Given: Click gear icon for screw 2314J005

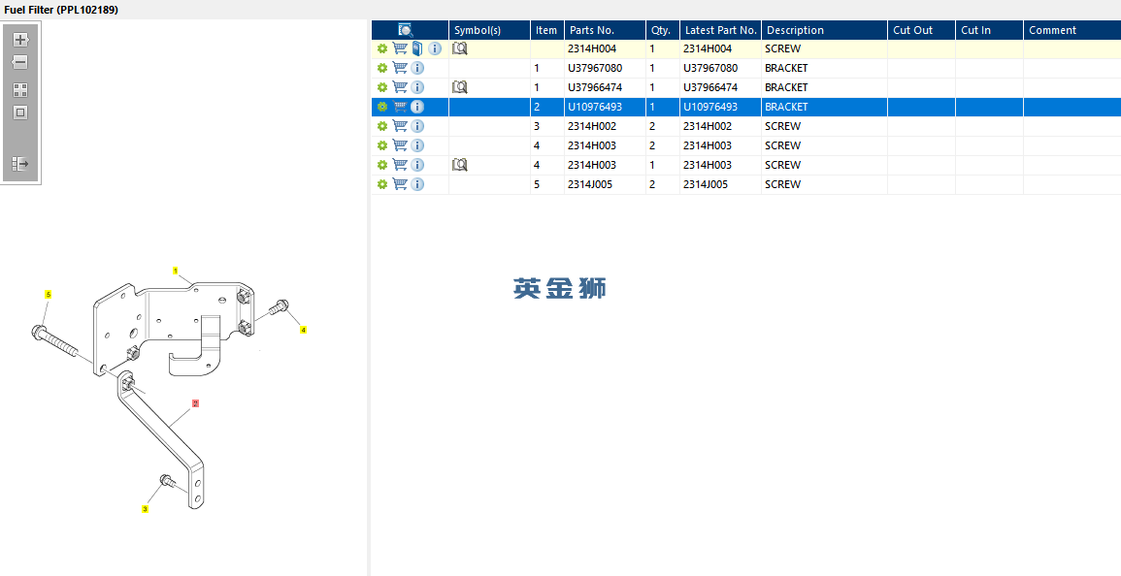Looking at the screenshot, I should pyautogui.click(x=382, y=183).
